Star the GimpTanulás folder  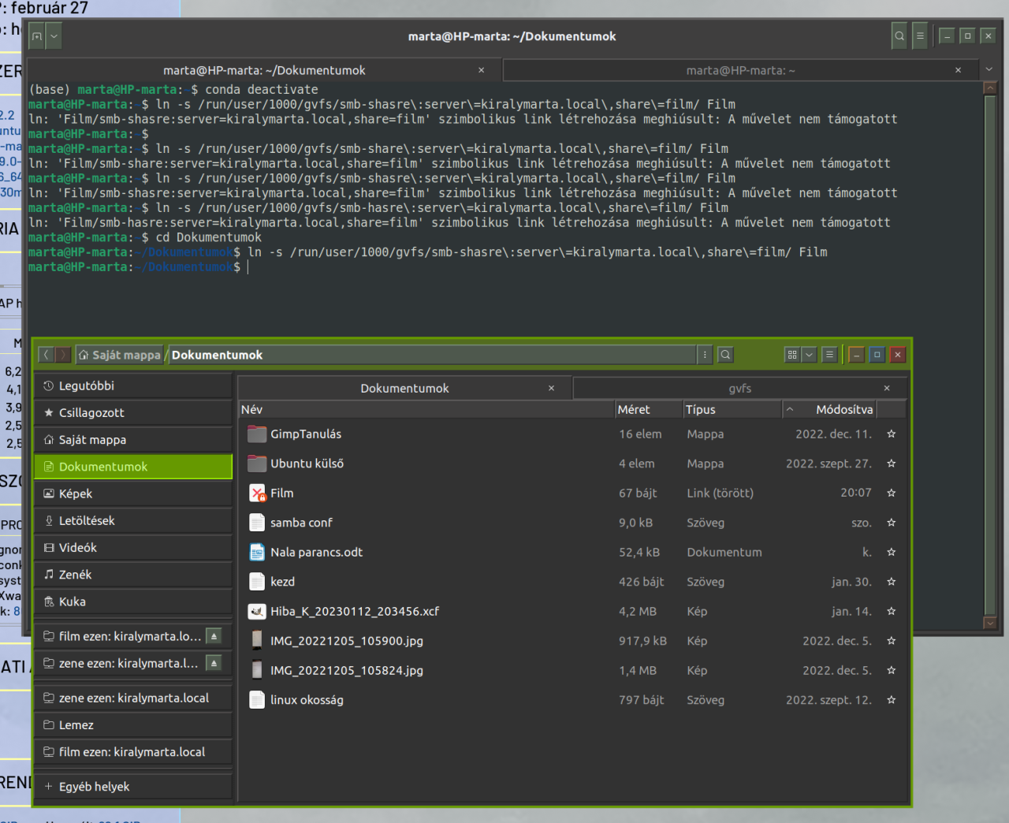pyautogui.click(x=892, y=434)
